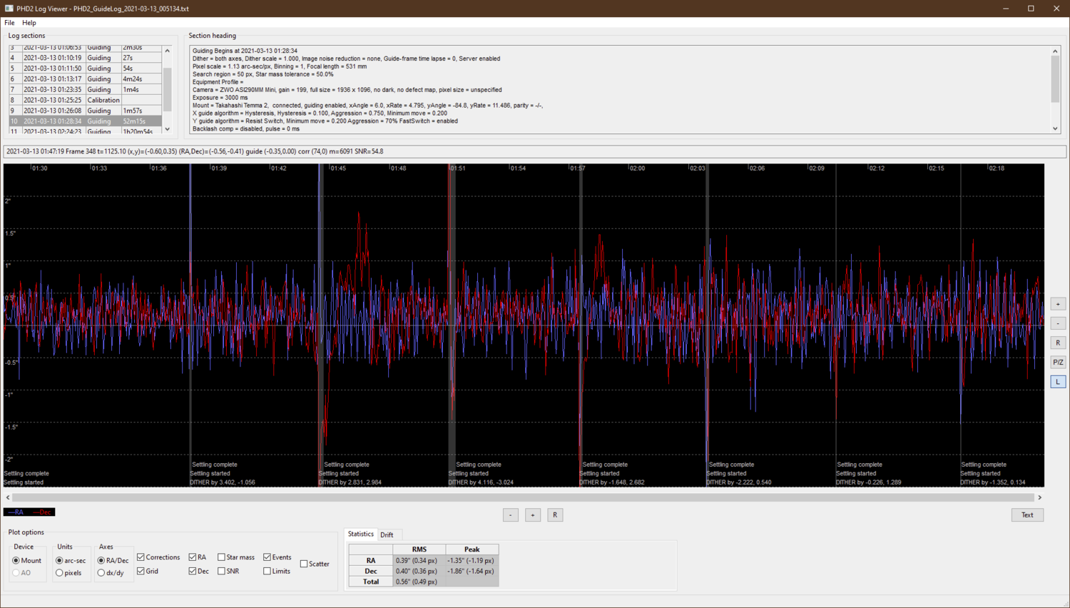Click the graph scrollbar right arrow
The height and width of the screenshot is (608, 1070).
[x=1039, y=497]
